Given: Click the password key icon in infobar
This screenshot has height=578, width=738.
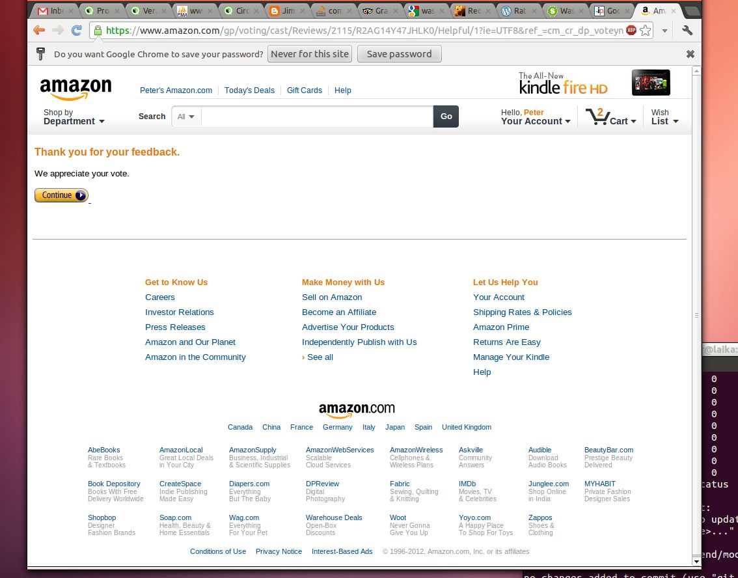Looking at the screenshot, I should [40, 54].
